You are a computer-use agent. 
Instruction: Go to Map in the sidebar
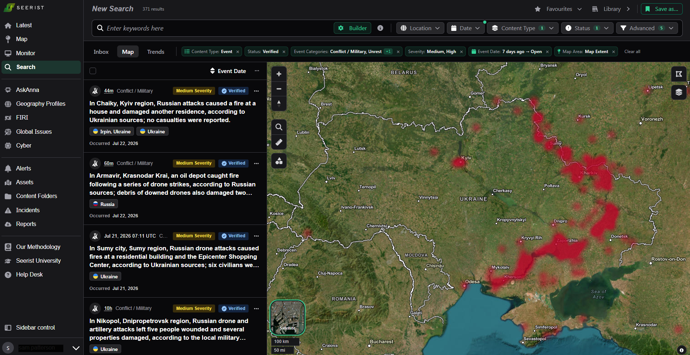[x=21, y=39]
